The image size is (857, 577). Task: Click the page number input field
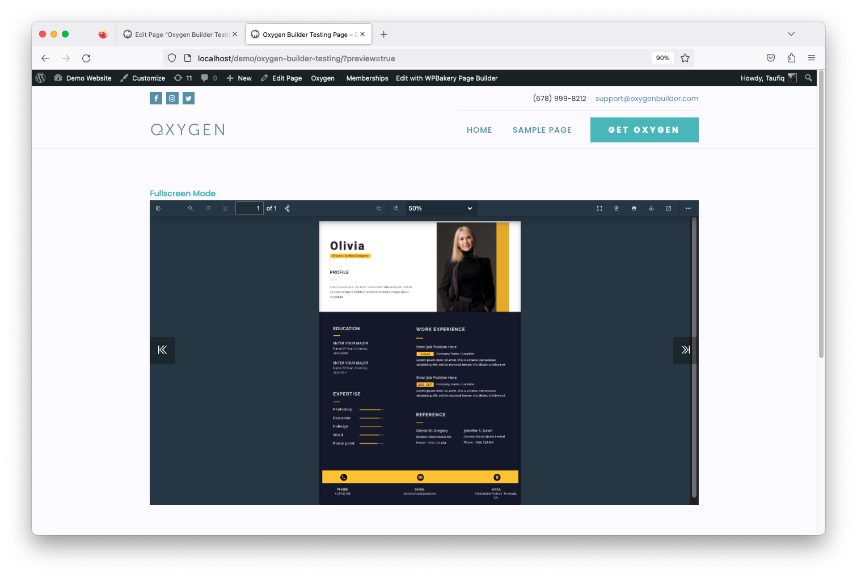click(x=249, y=208)
